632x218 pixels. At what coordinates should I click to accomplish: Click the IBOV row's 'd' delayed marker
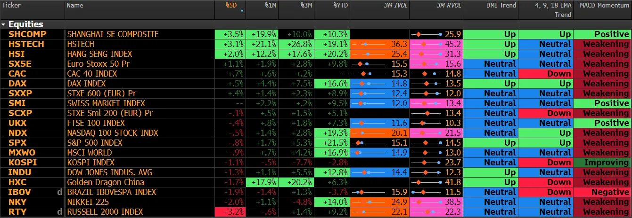(59, 192)
